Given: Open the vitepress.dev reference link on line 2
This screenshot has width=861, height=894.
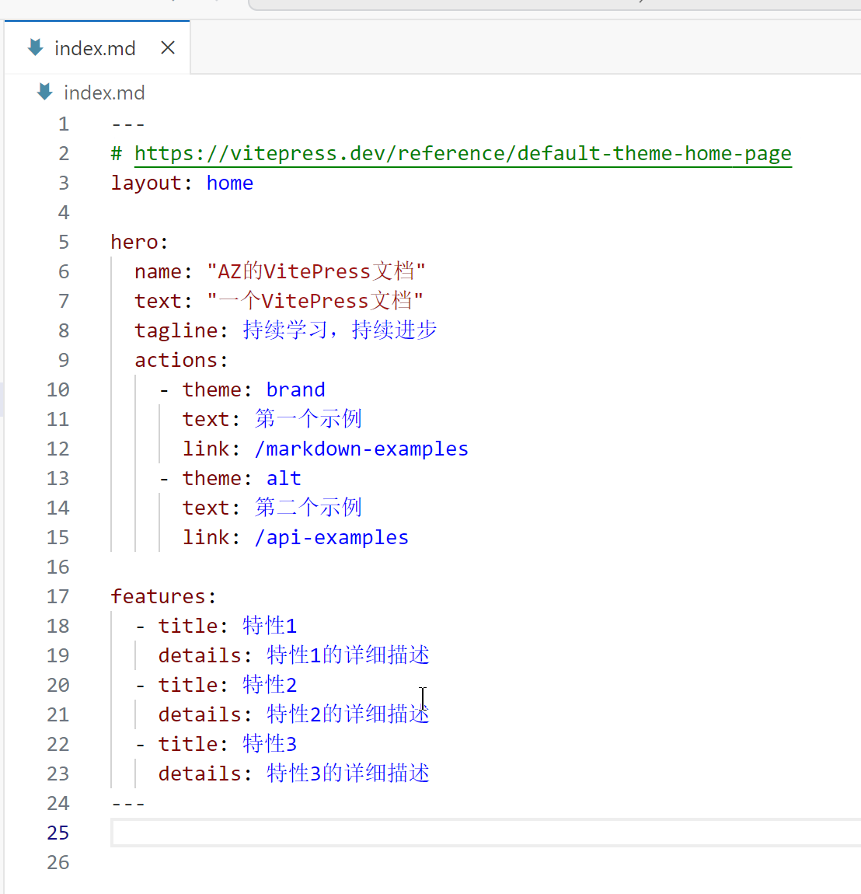Looking at the screenshot, I should (x=462, y=154).
